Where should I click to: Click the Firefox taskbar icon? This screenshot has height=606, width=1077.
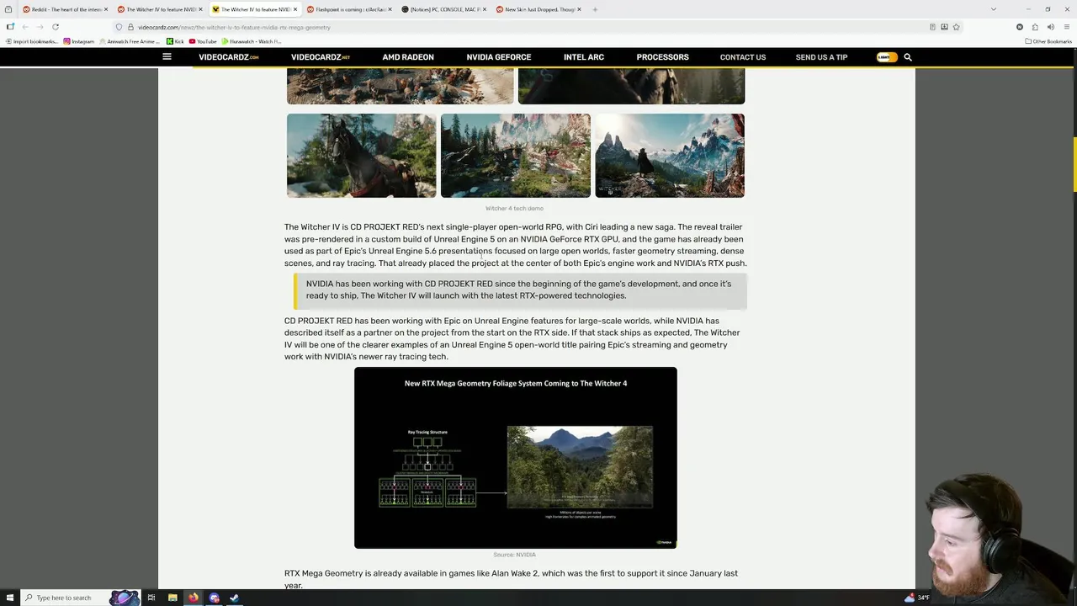[x=194, y=598]
